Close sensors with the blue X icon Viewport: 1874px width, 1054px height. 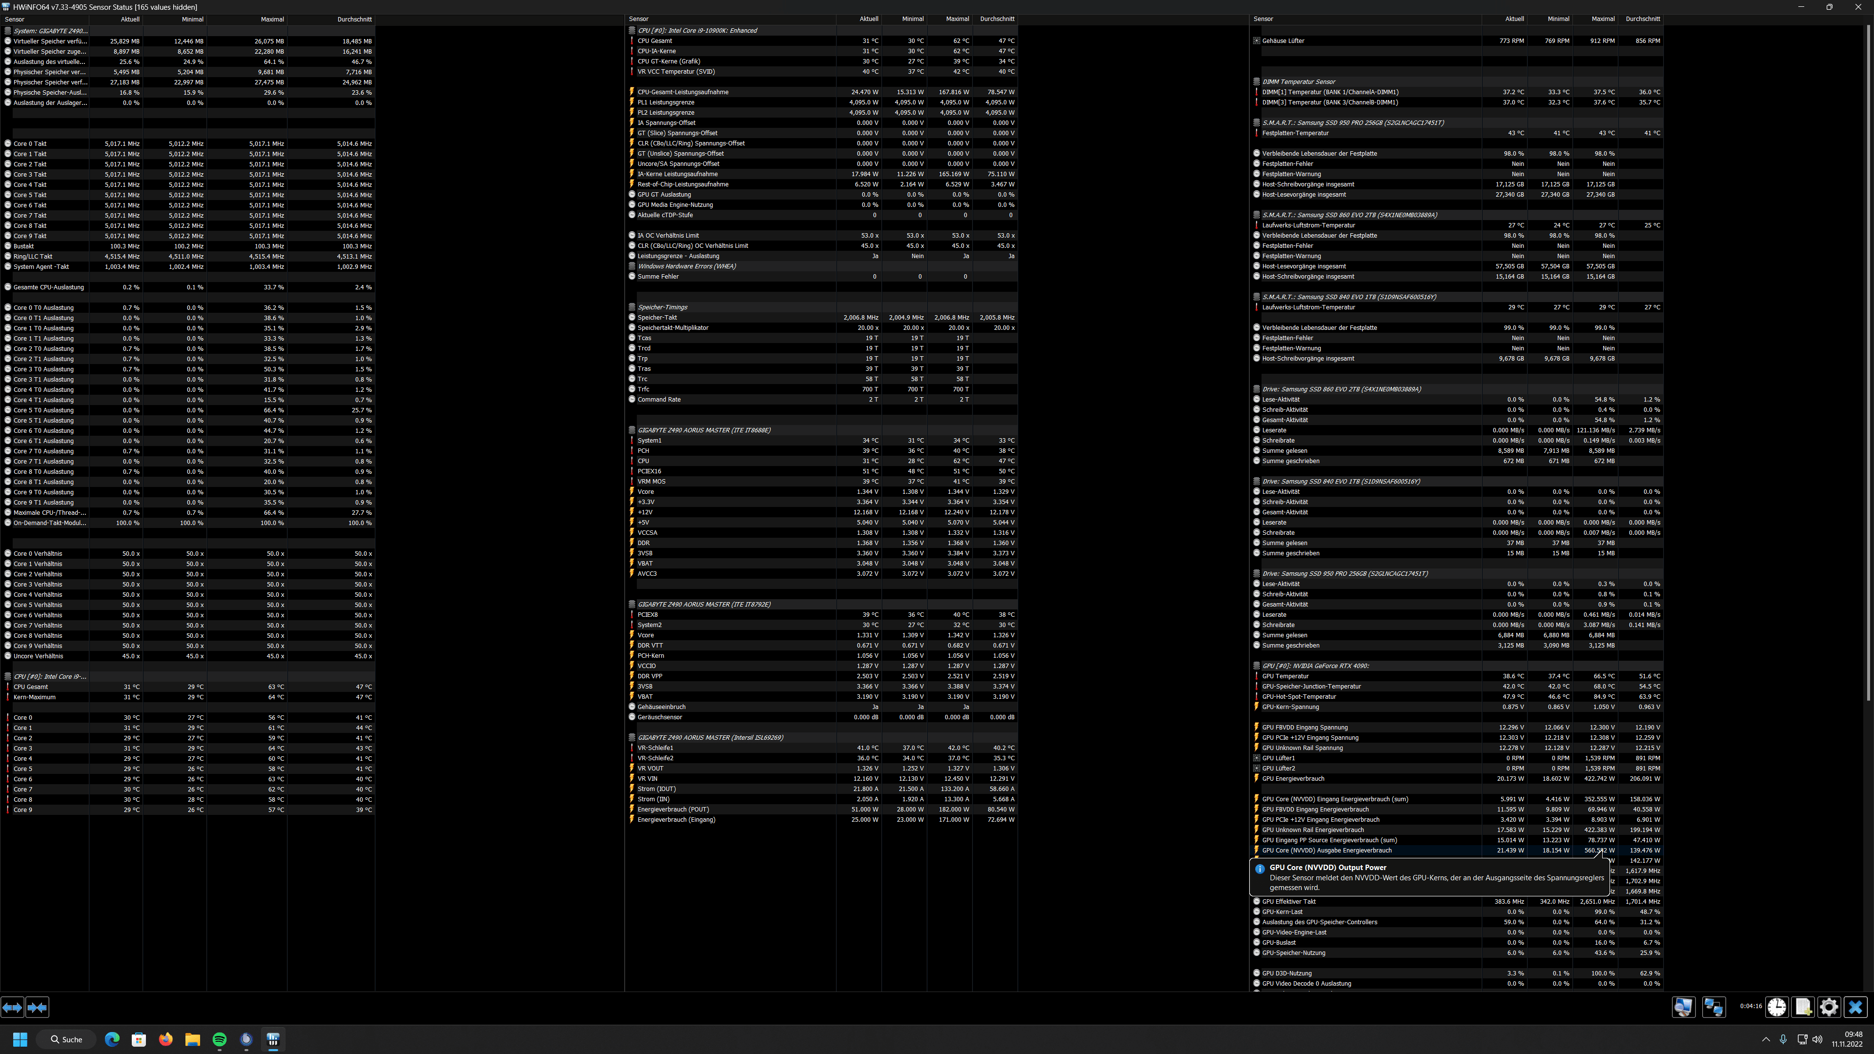pyautogui.click(x=1855, y=1007)
